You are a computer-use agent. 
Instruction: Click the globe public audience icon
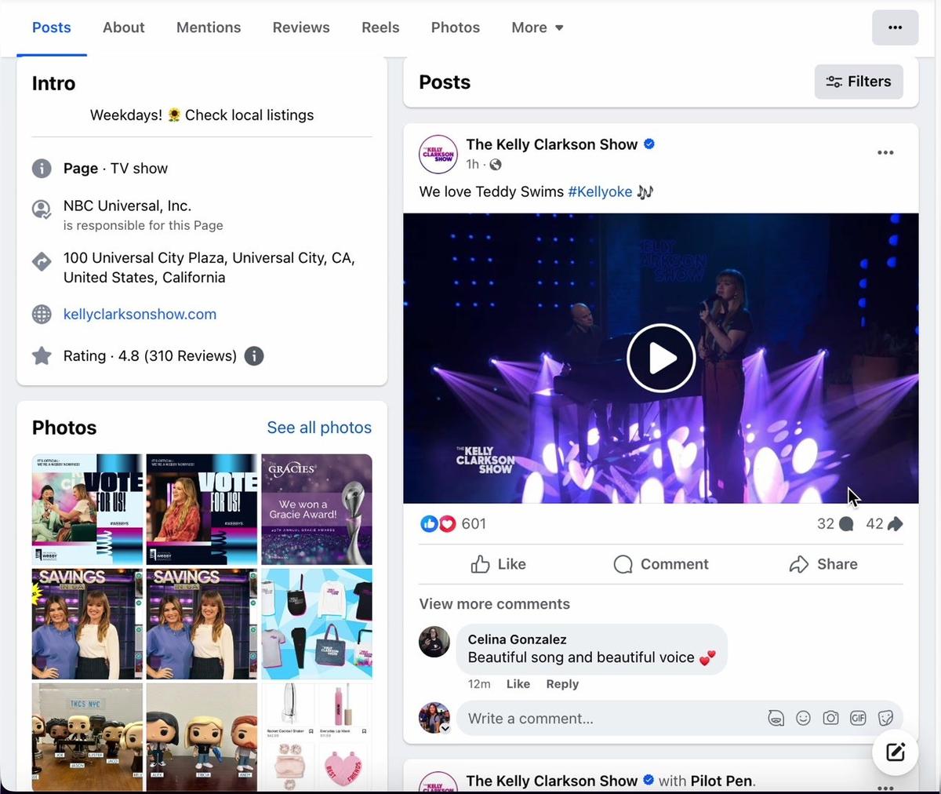tap(496, 165)
